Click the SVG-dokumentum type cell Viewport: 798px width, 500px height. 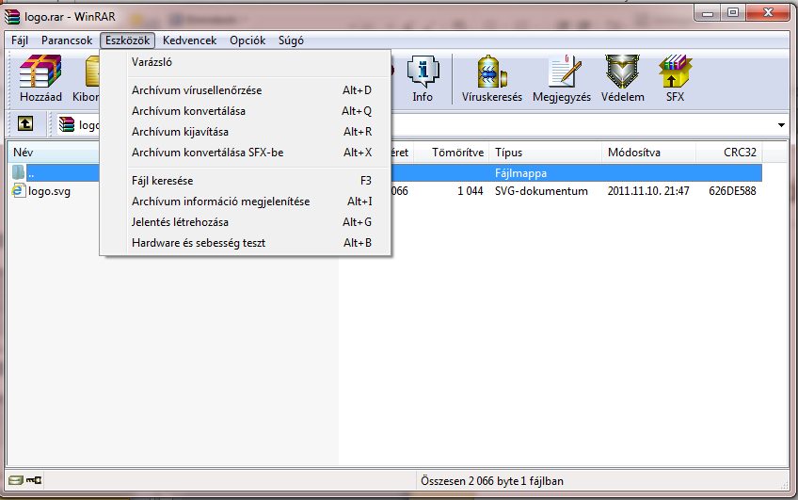[541, 191]
